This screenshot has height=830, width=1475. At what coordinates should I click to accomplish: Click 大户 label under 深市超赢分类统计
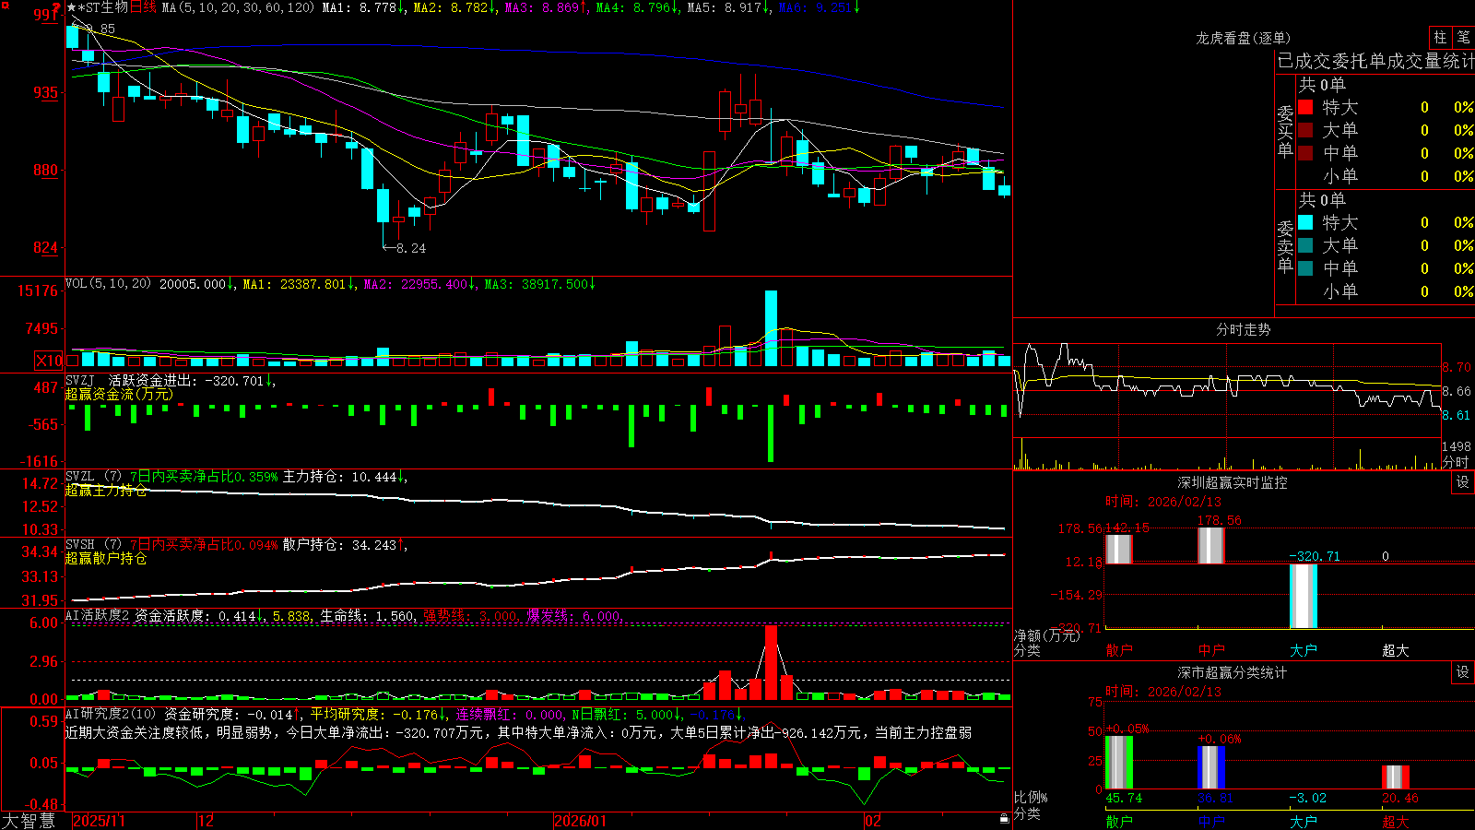click(1303, 822)
